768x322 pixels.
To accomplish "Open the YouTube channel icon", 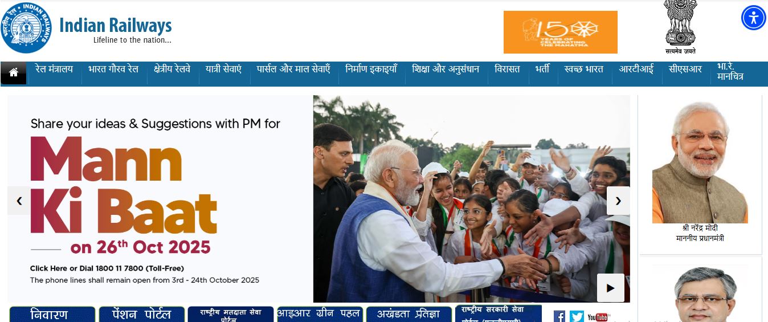I will point(598,317).
